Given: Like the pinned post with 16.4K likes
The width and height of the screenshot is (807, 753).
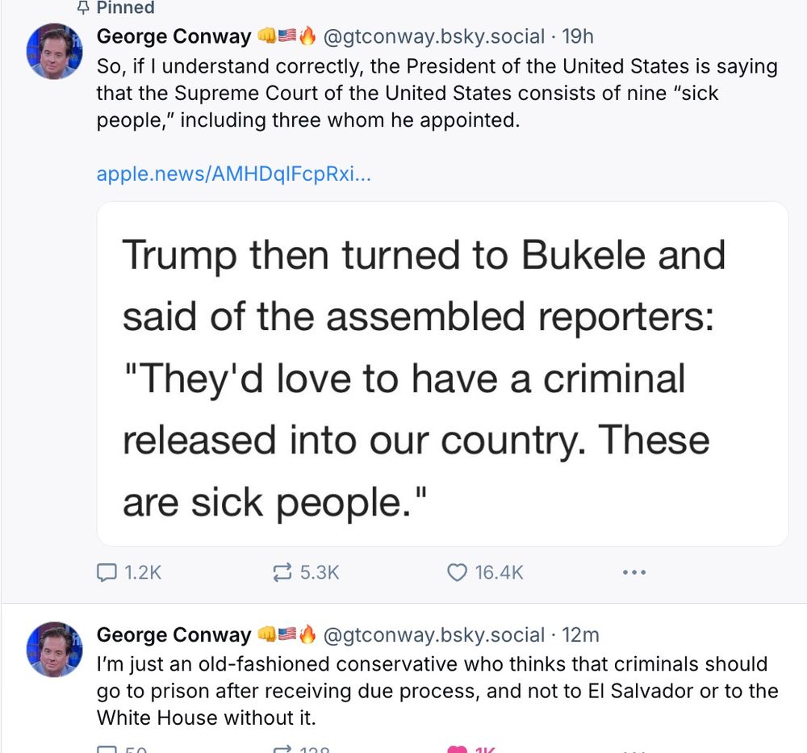Looking at the screenshot, I should pyautogui.click(x=457, y=572).
